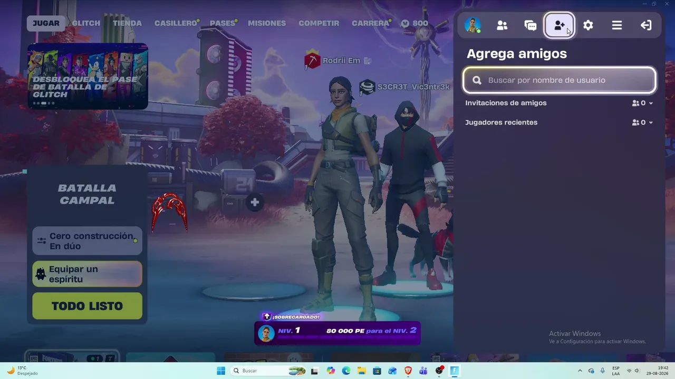
Task: Open the settings gear icon
Action: (588, 25)
